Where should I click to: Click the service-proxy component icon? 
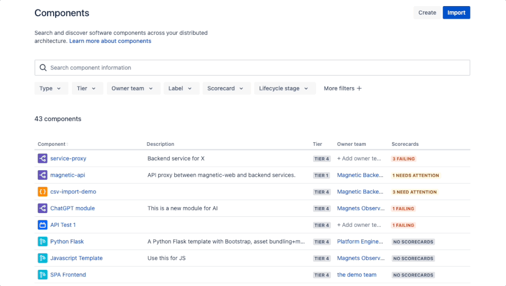pyautogui.click(x=43, y=158)
